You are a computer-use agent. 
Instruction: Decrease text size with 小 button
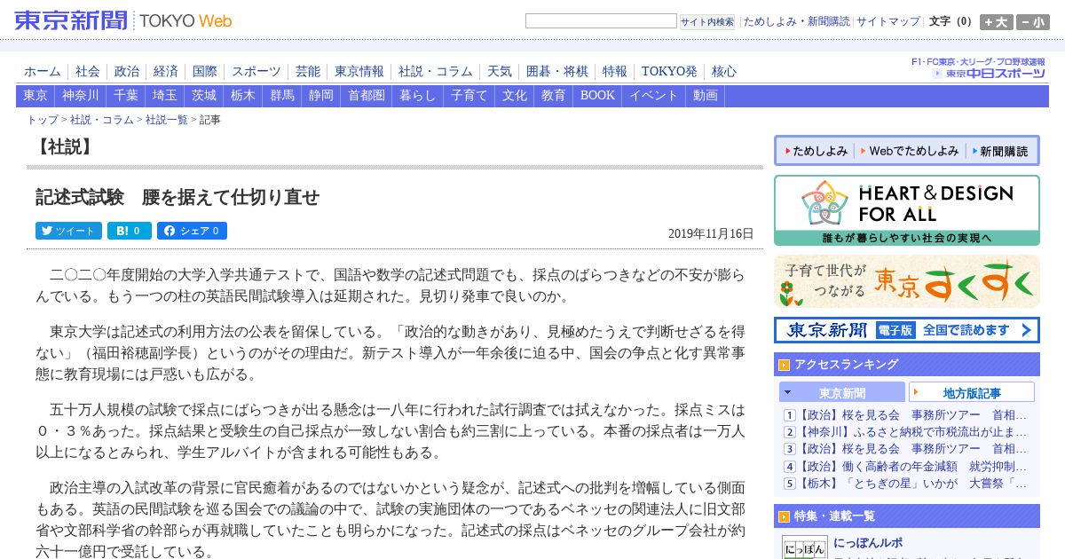tap(1033, 22)
